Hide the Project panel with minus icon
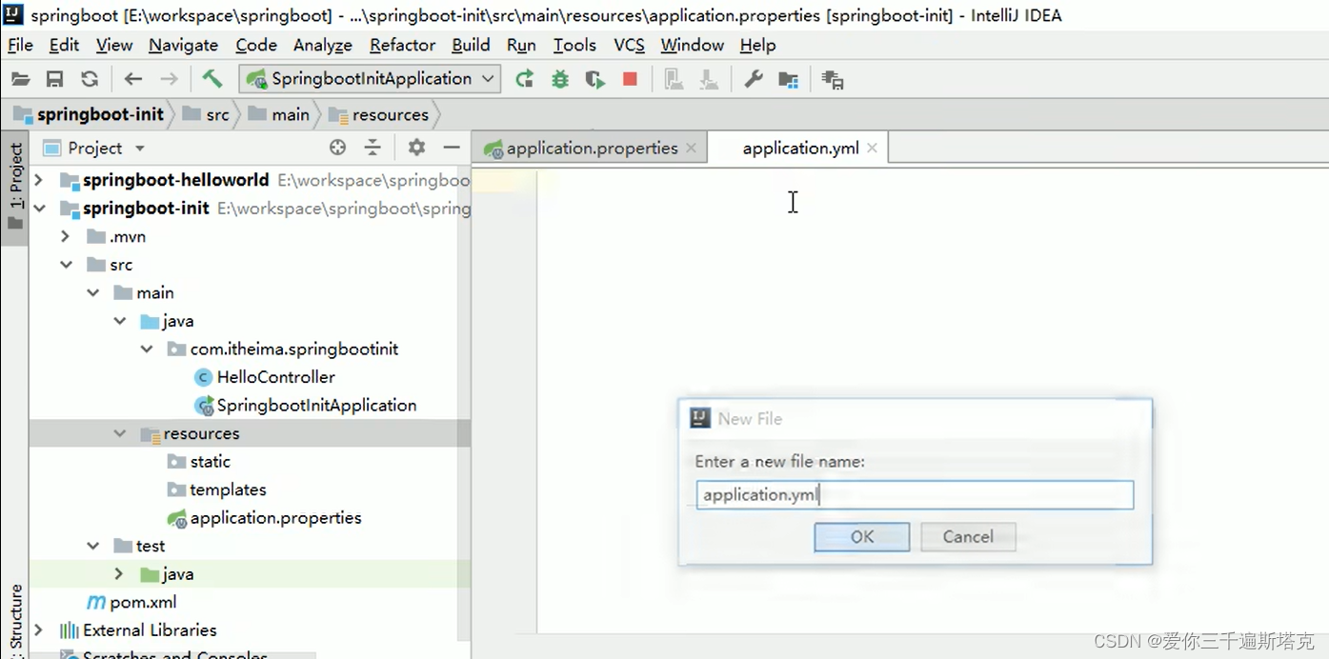This screenshot has width=1329, height=659. [452, 147]
